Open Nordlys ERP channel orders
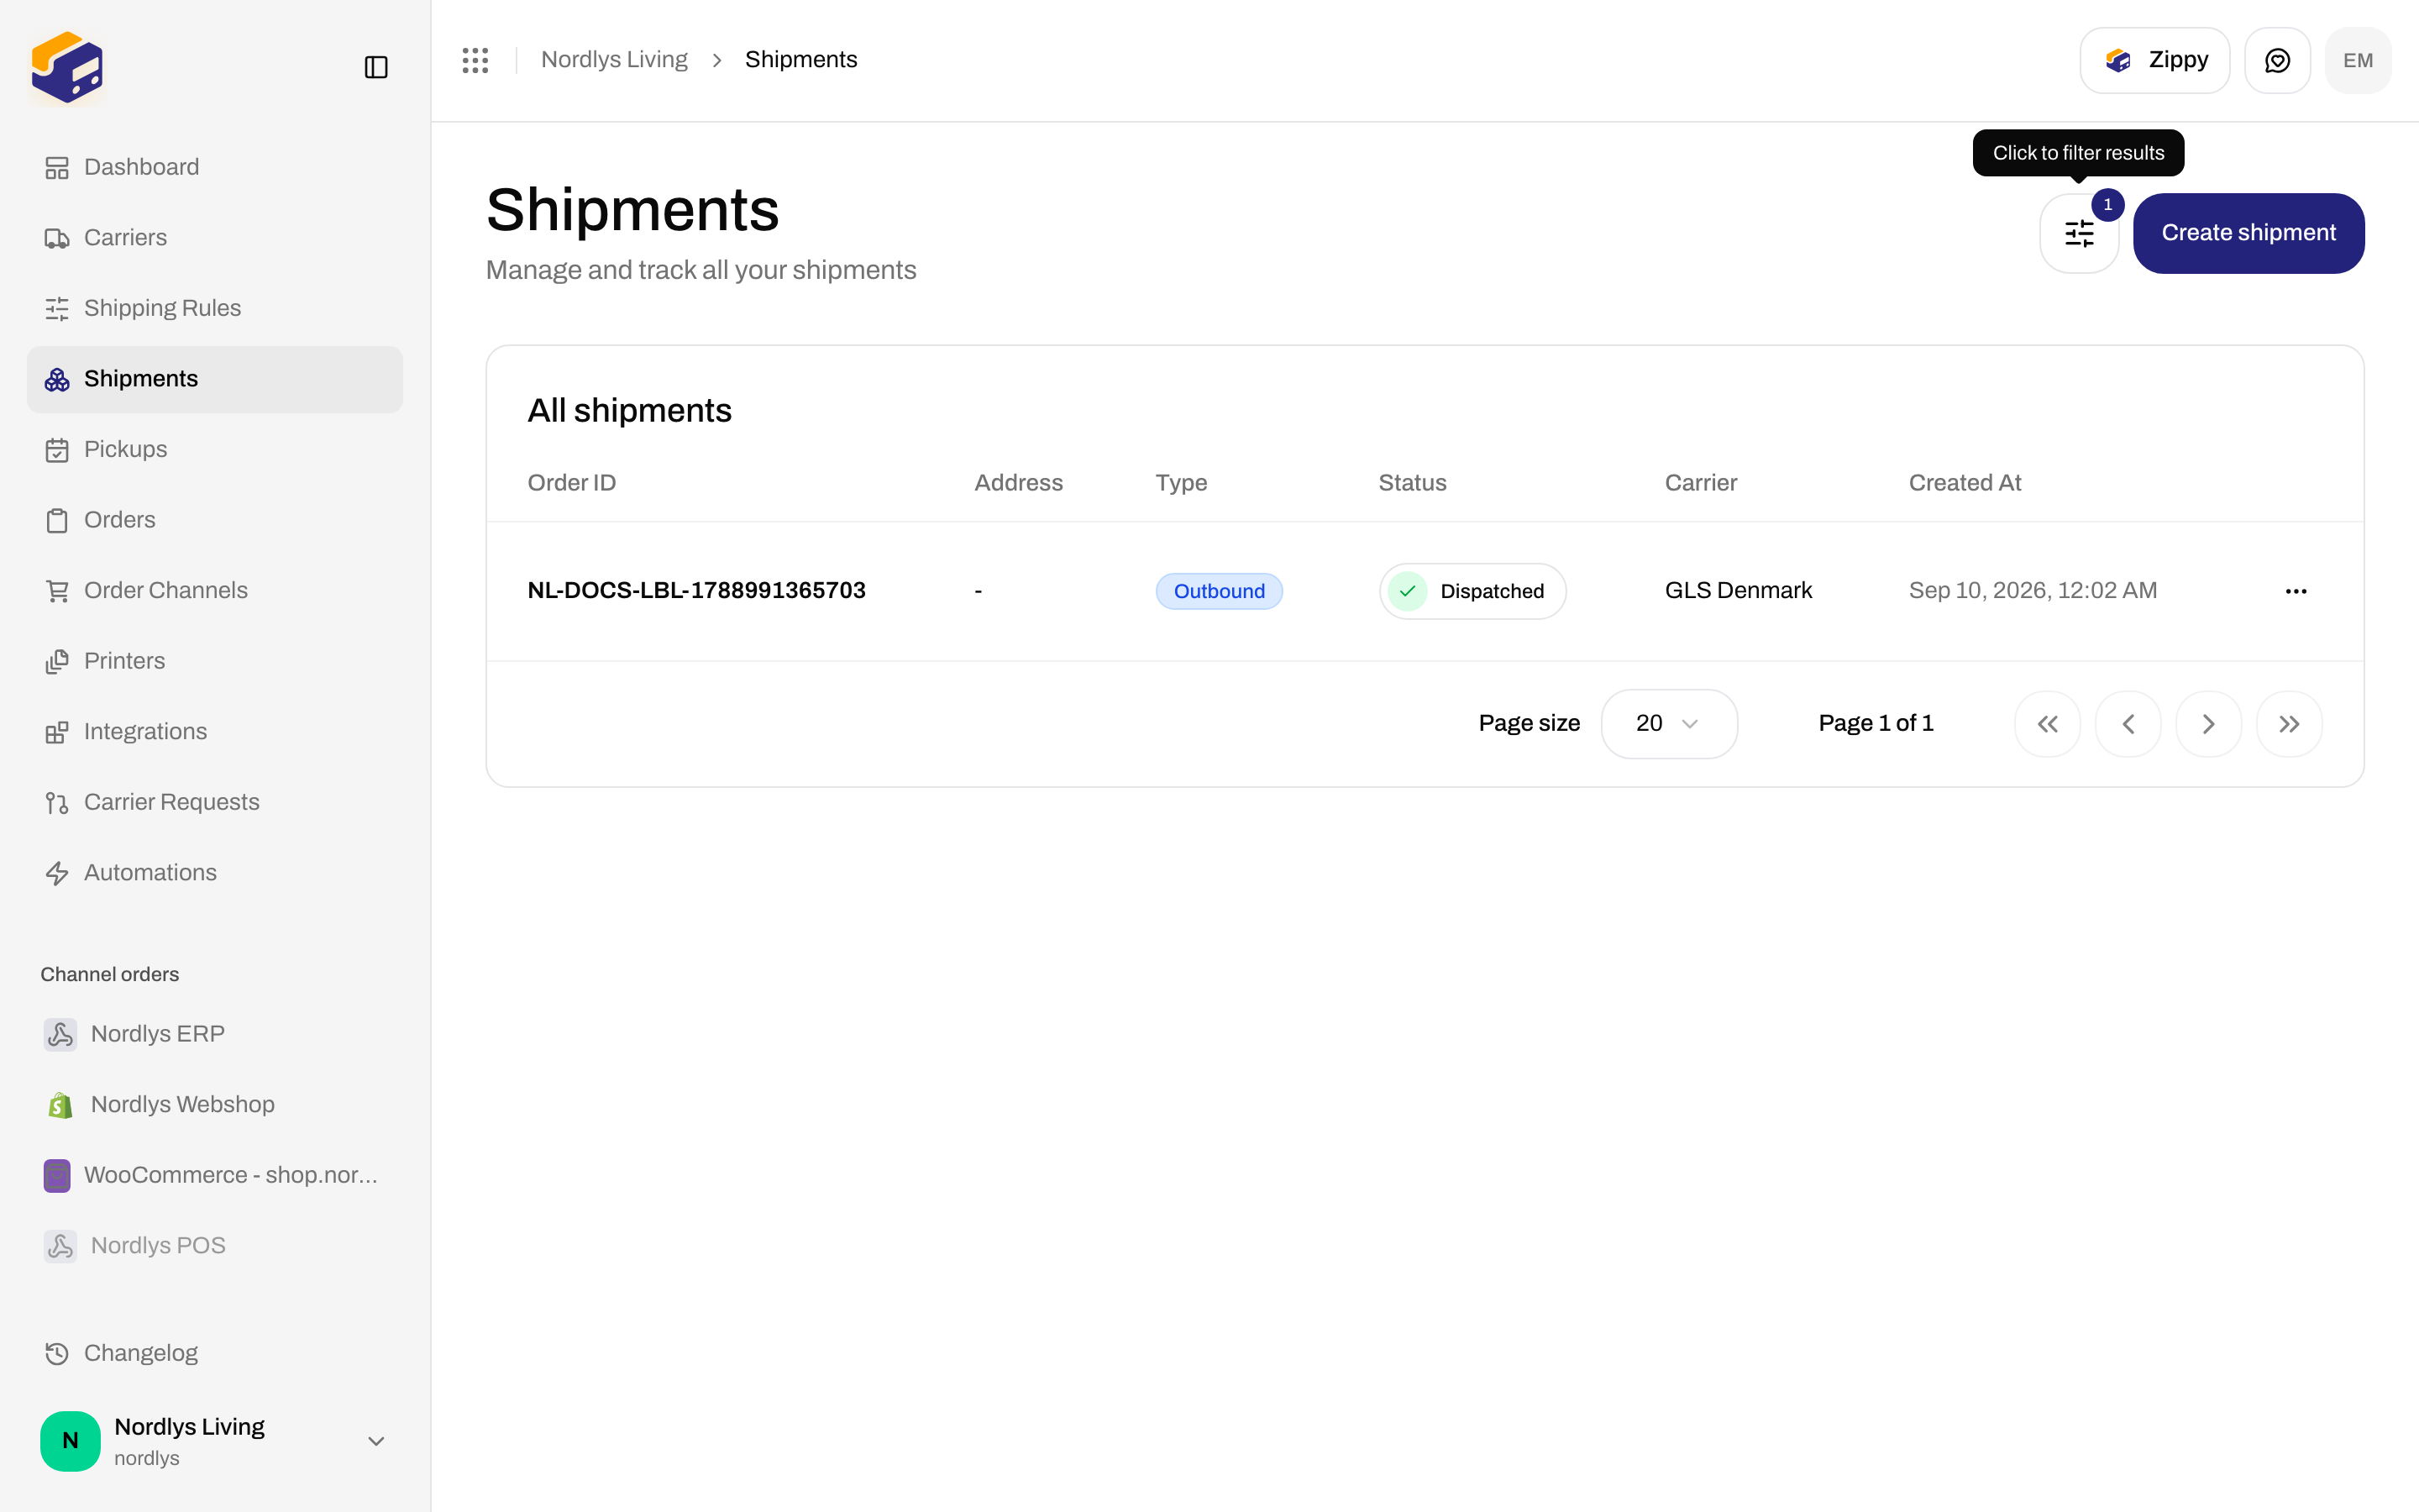The image size is (2419, 1512). tap(215, 1034)
